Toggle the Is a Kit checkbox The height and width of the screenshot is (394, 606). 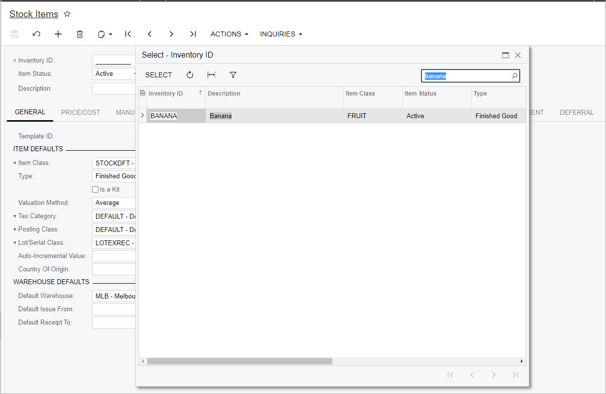point(96,190)
